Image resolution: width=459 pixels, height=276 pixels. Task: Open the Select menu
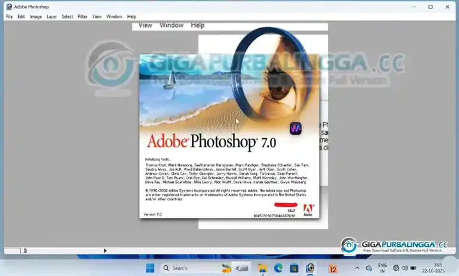coord(68,17)
